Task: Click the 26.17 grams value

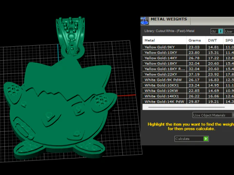Action: [194, 80]
